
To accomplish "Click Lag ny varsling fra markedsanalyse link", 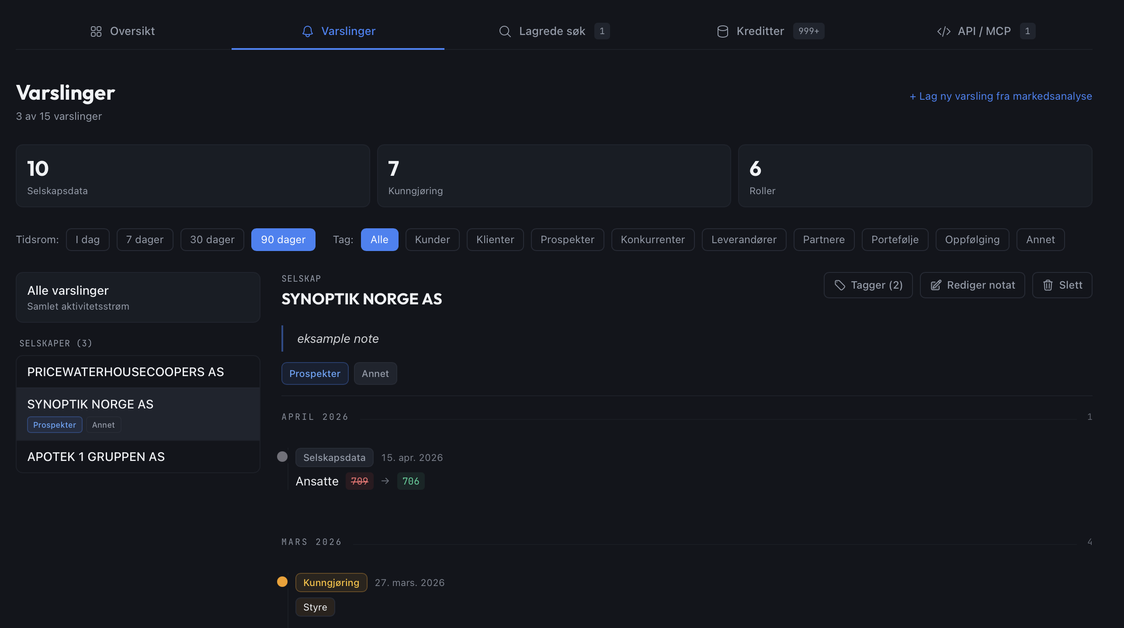I will click(x=1001, y=96).
